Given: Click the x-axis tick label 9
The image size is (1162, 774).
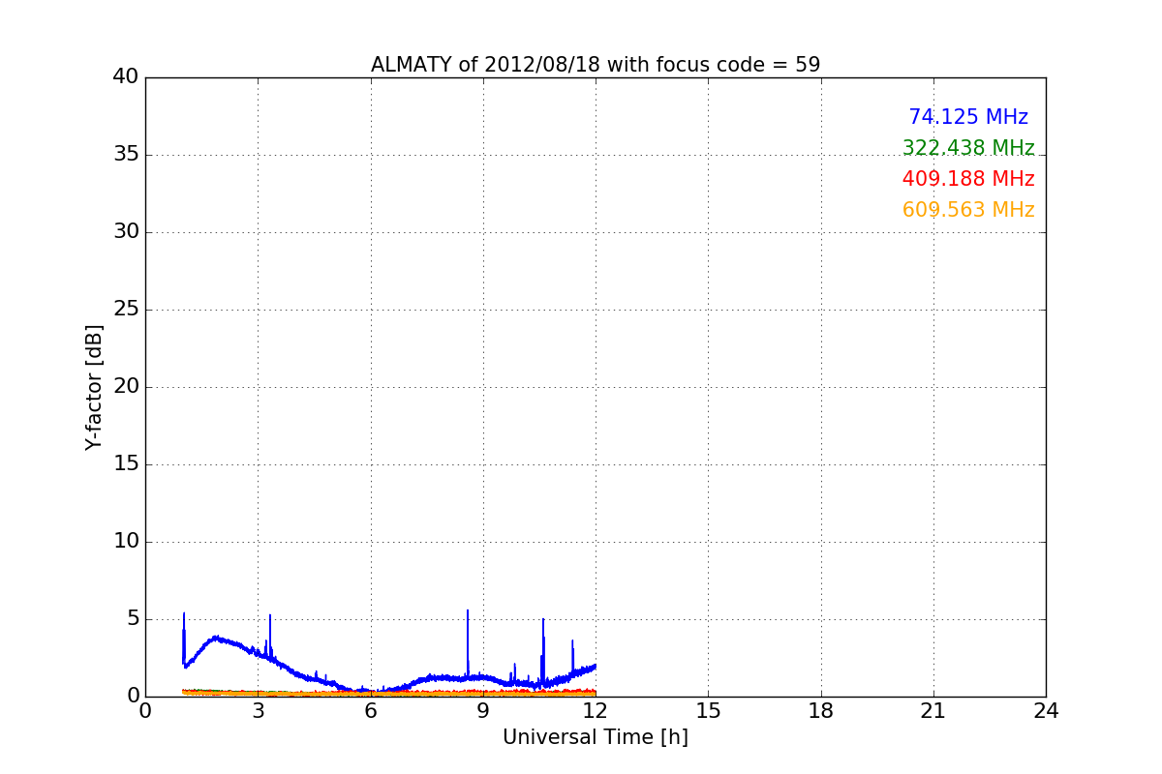Looking at the screenshot, I should point(483,711).
